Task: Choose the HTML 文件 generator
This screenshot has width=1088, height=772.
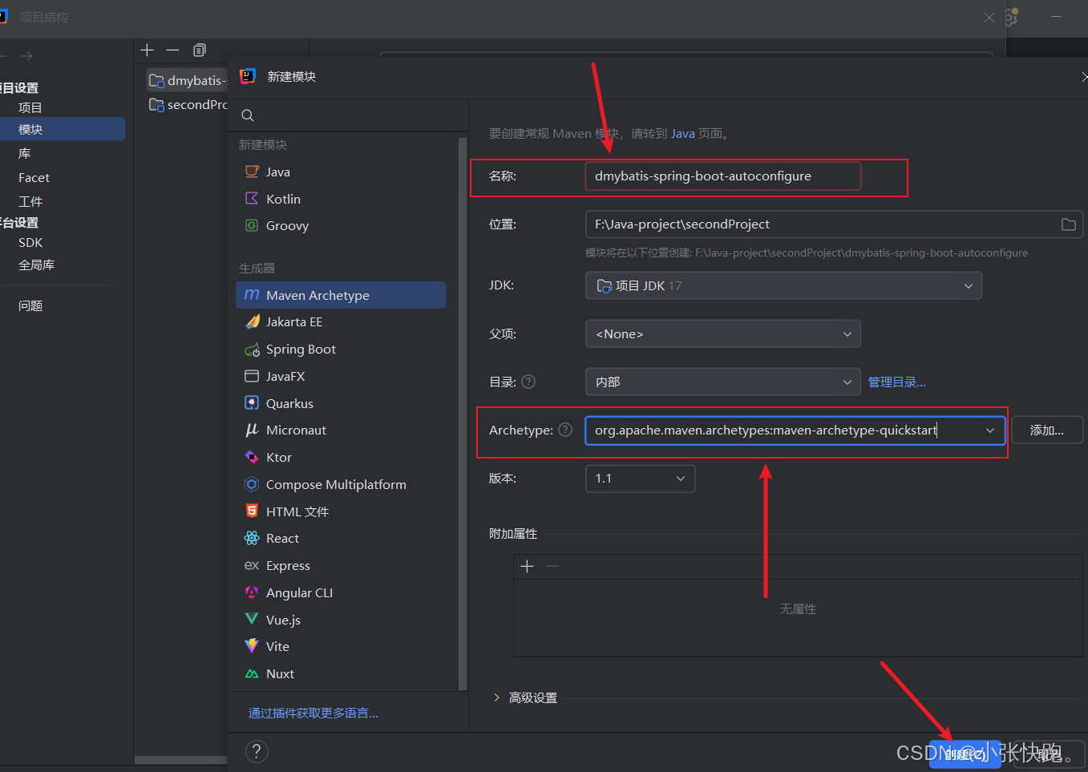Action: (341, 511)
